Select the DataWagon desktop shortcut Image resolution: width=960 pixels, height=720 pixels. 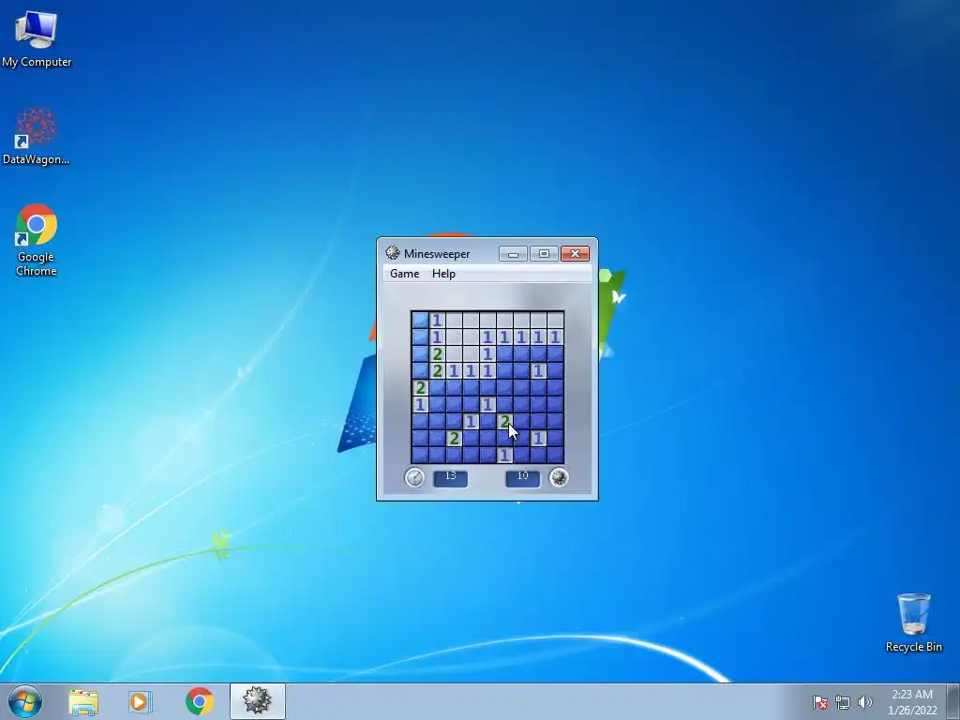(x=37, y=136)
